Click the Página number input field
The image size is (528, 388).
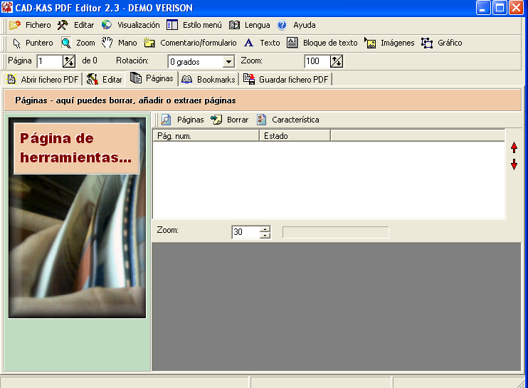tap(50, 61)
